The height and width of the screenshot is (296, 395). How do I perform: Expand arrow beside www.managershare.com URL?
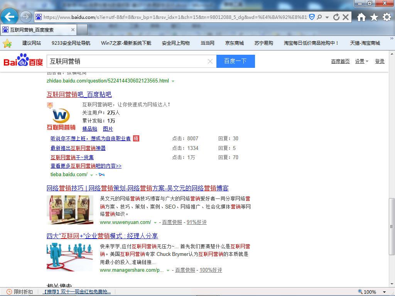point(168,271)
